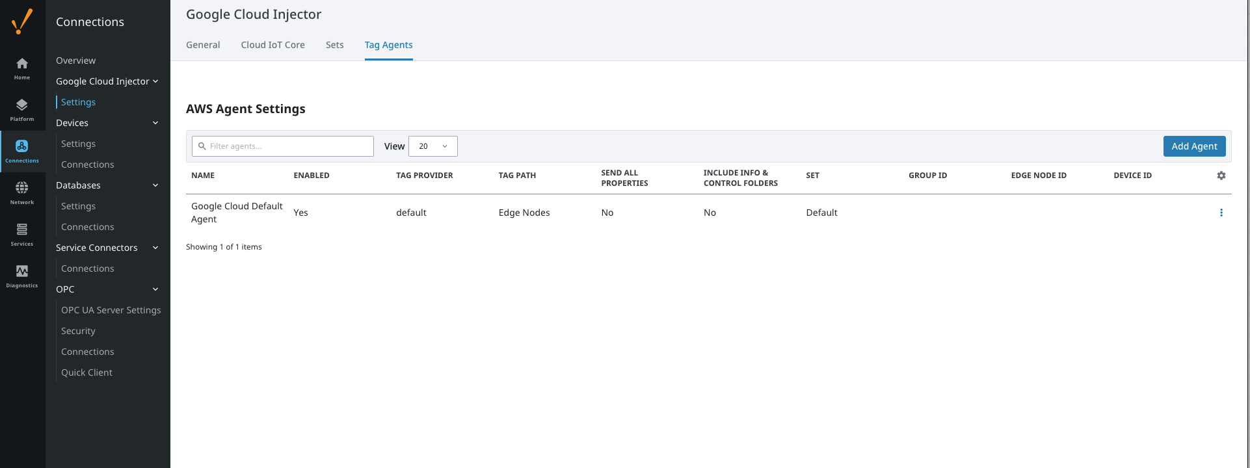Image resolution: width=1250 pixels, height=468 pixels.
Task: Open the Diagnostics section icon
Action: [22, 276]
